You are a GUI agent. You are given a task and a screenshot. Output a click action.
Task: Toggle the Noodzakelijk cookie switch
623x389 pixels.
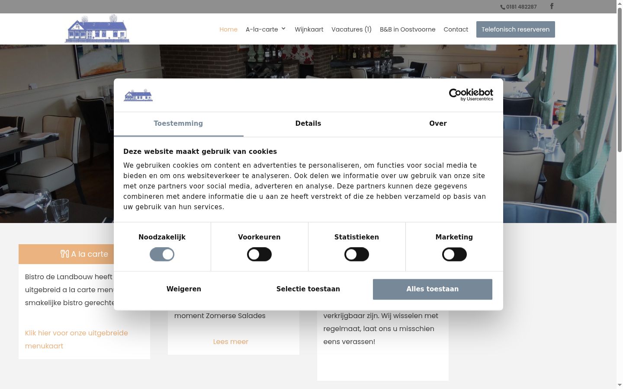point(162,255)
